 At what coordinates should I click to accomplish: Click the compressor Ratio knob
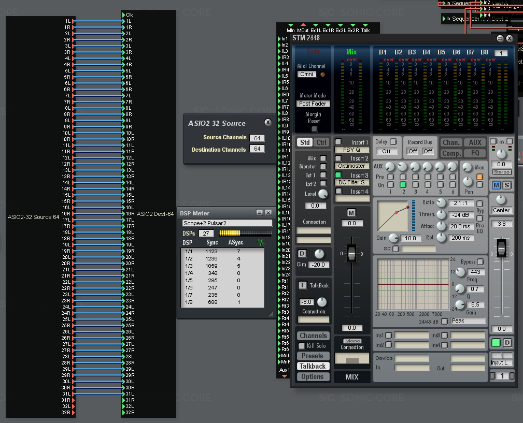pyautogui.click(x=441, y=203)
